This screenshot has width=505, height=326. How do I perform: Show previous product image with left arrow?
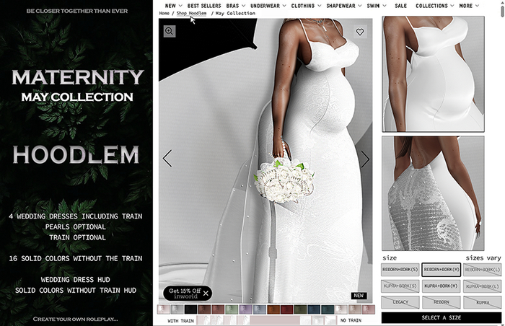click(167, 159)
